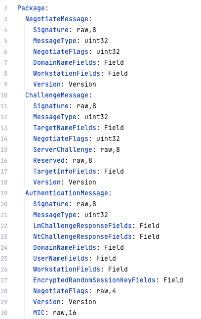Click line number 10 in gutter
This screenshot has width=201, height=319.
[x=4, y=95]
